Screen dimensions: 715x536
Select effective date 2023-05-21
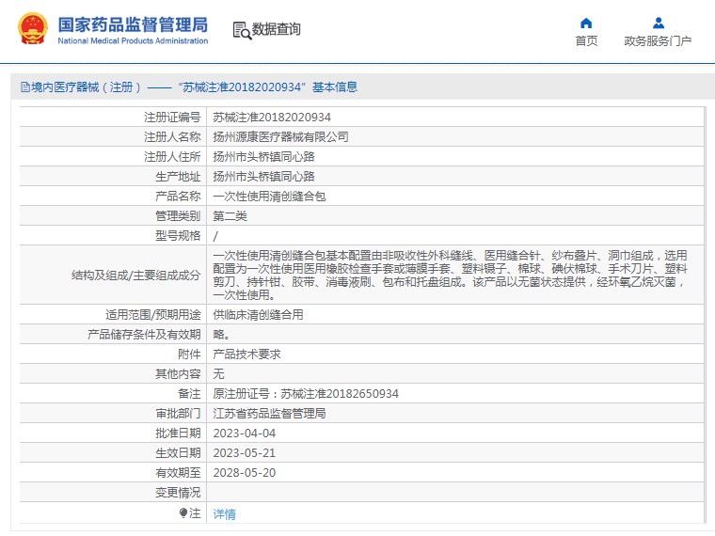point(245,453)
